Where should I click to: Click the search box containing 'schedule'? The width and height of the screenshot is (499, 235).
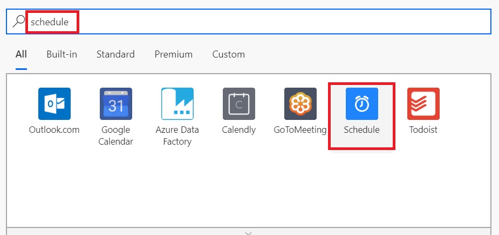point(249,22)
